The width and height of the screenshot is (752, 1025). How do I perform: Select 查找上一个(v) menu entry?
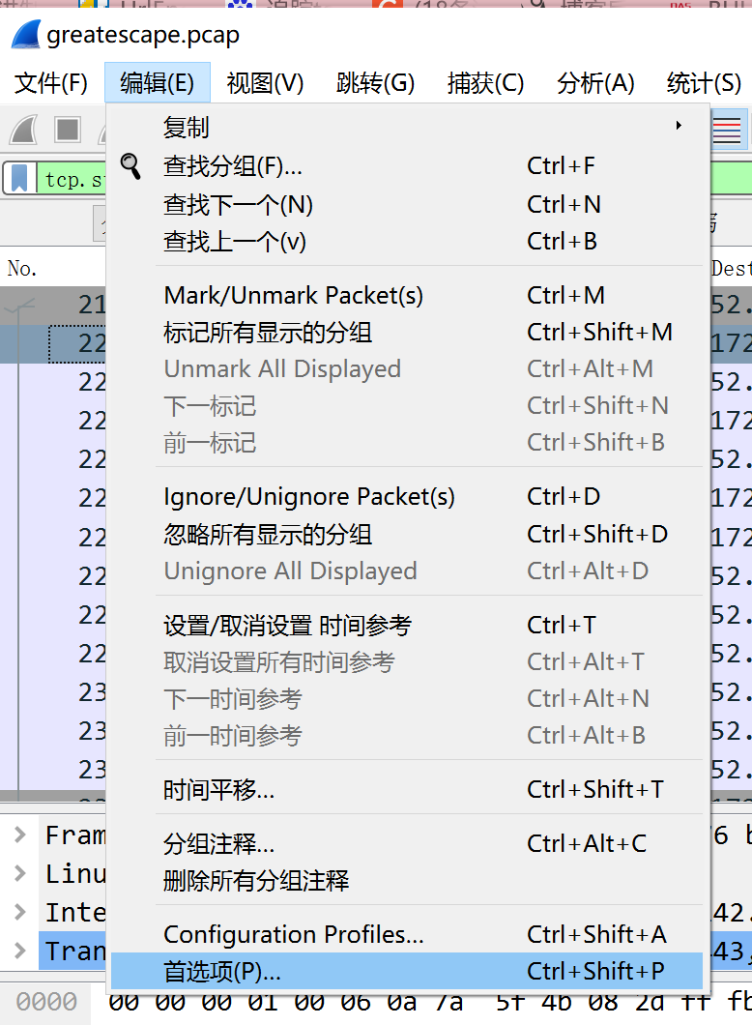406,241
